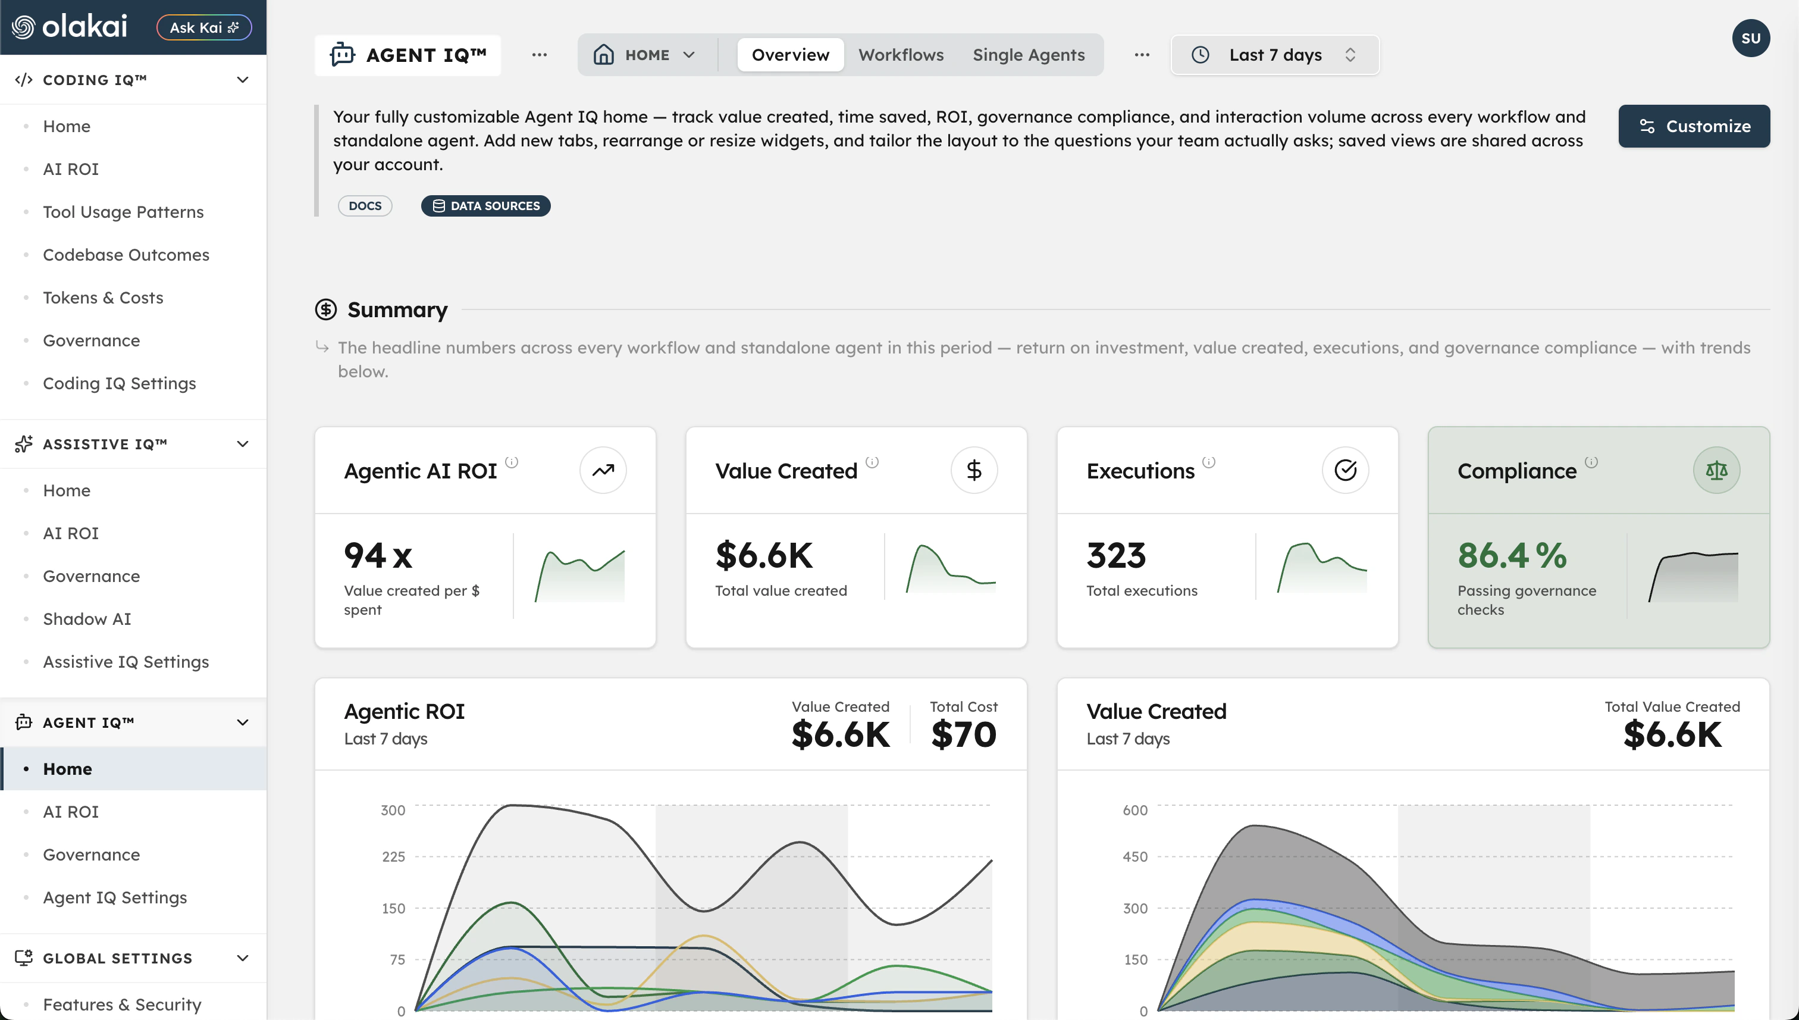Click the Executions card sparkline
Screen dimensions: 1799x1020
[x=1322, y=568]
